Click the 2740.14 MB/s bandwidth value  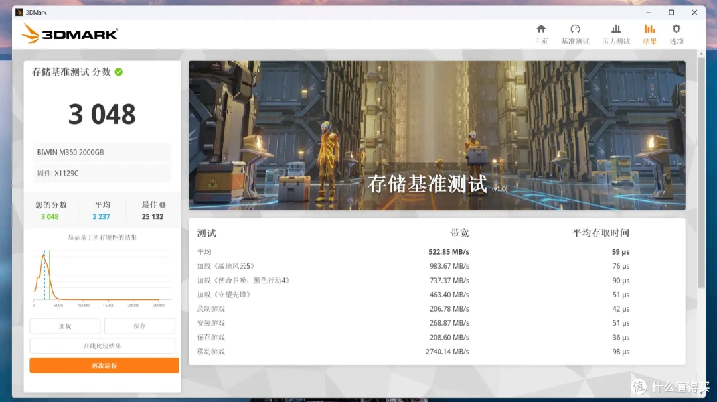coord(447,352)
